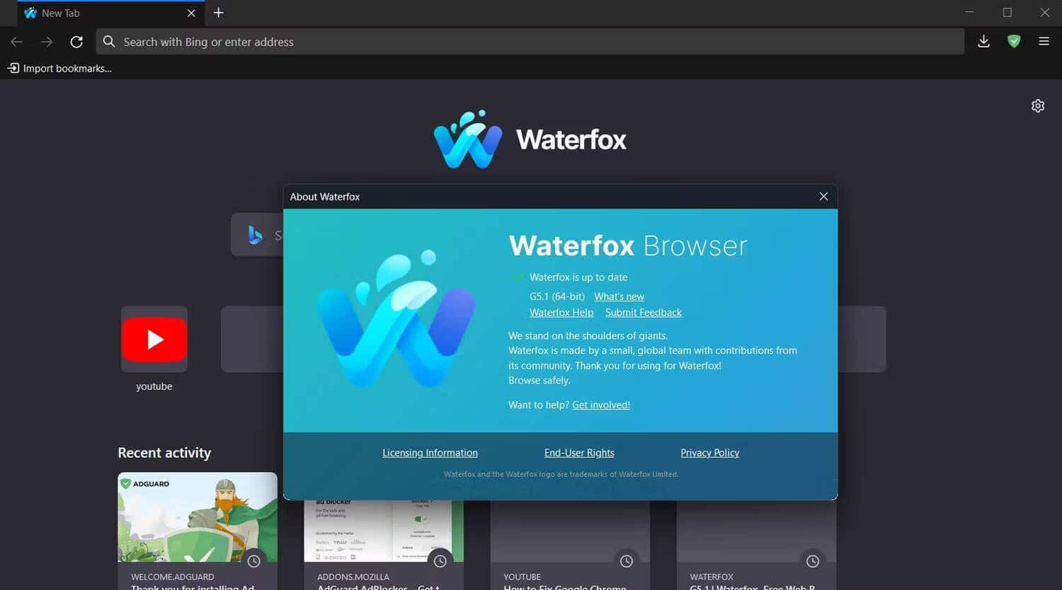
Task: Open the YouTube shortcut tile
Action: [x=154, y=340]
